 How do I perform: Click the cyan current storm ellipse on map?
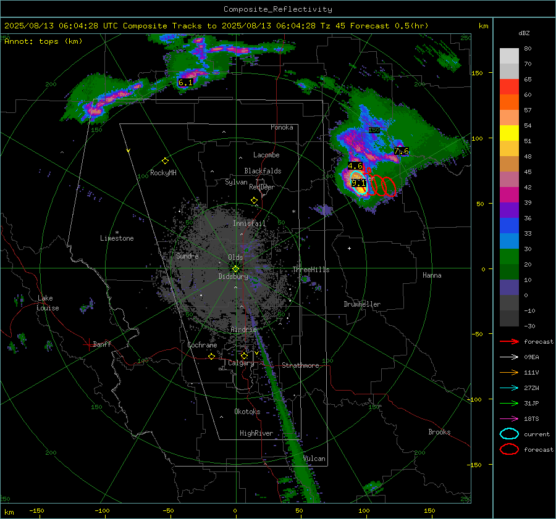pos(358,183)
